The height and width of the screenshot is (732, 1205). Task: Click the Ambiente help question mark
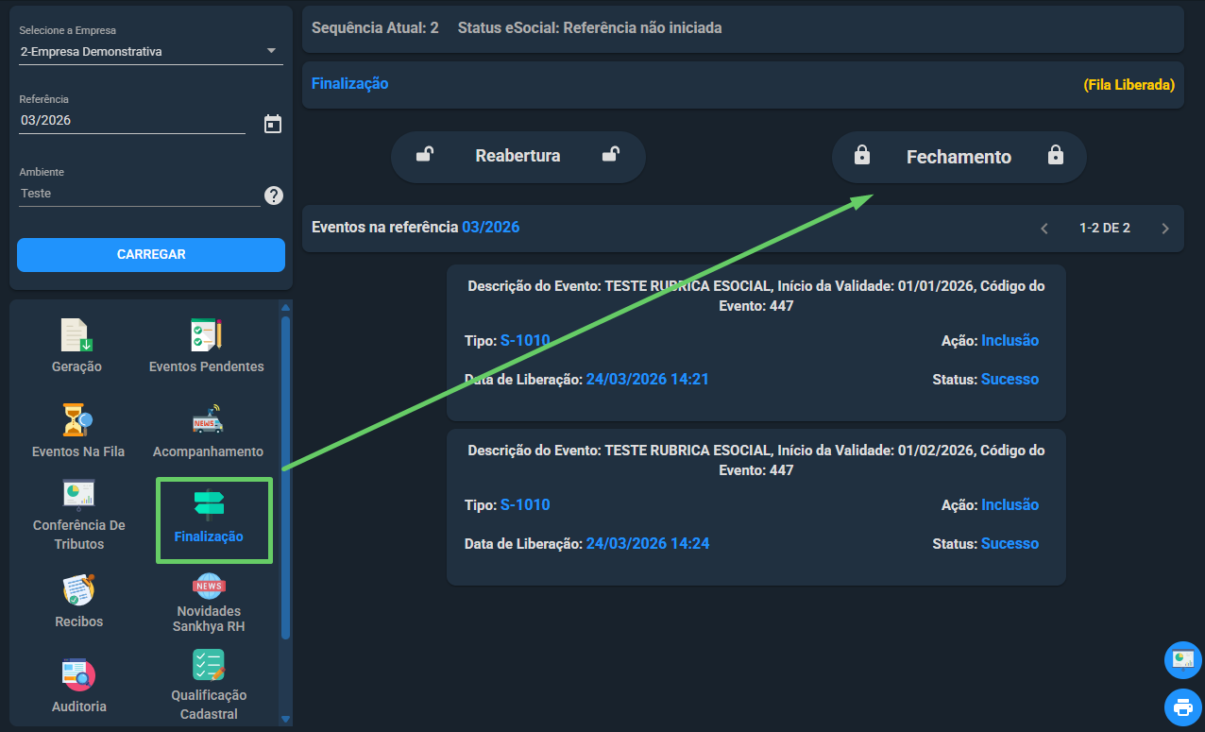(x=274, y=196)
